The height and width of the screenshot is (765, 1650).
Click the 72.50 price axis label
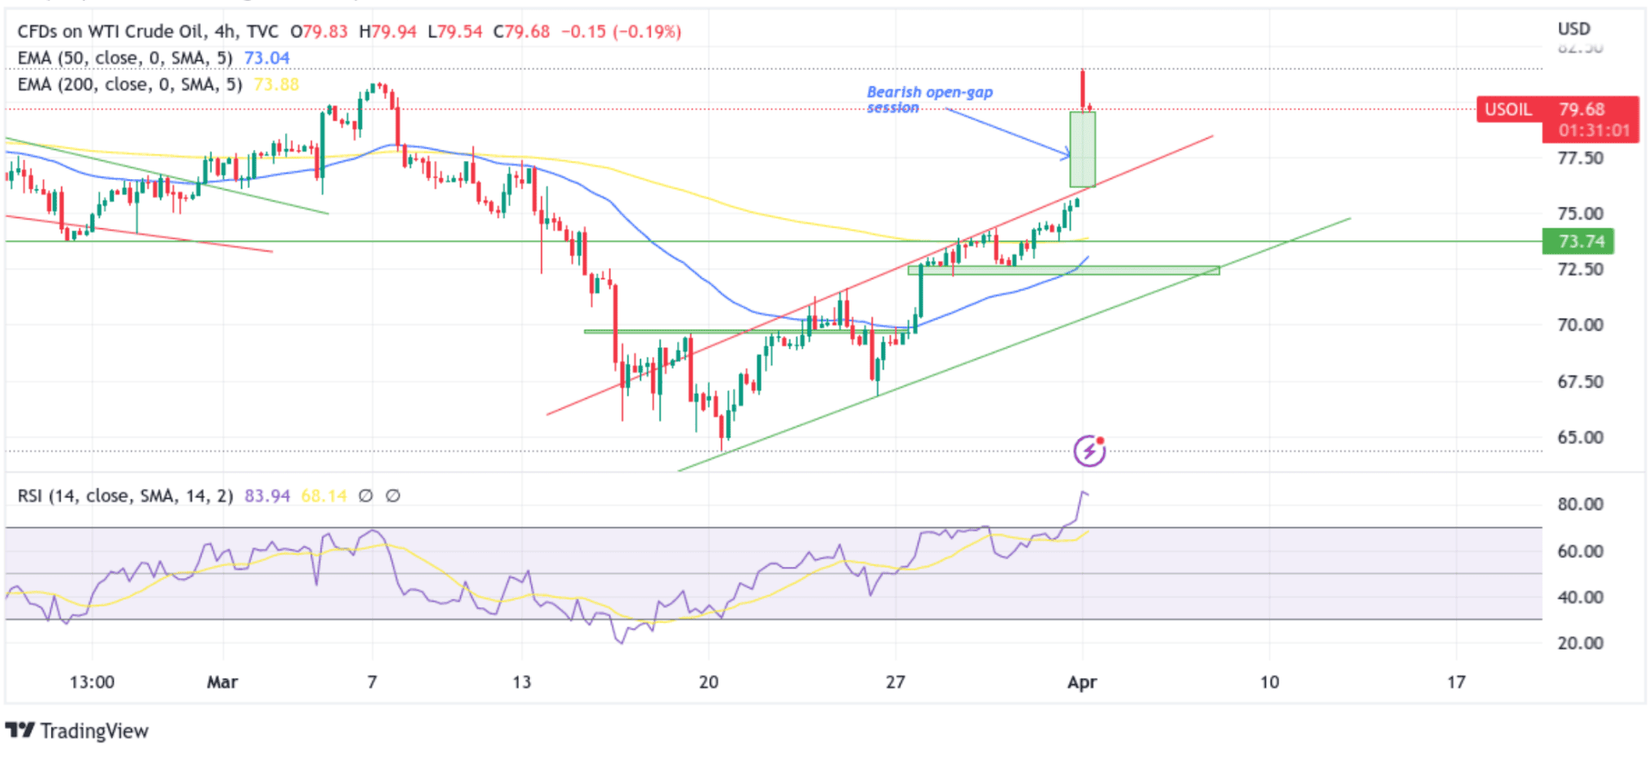point(1580,270)
